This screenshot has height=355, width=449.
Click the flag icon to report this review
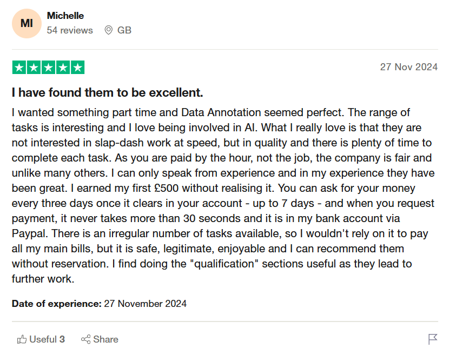tap(433, 339)
